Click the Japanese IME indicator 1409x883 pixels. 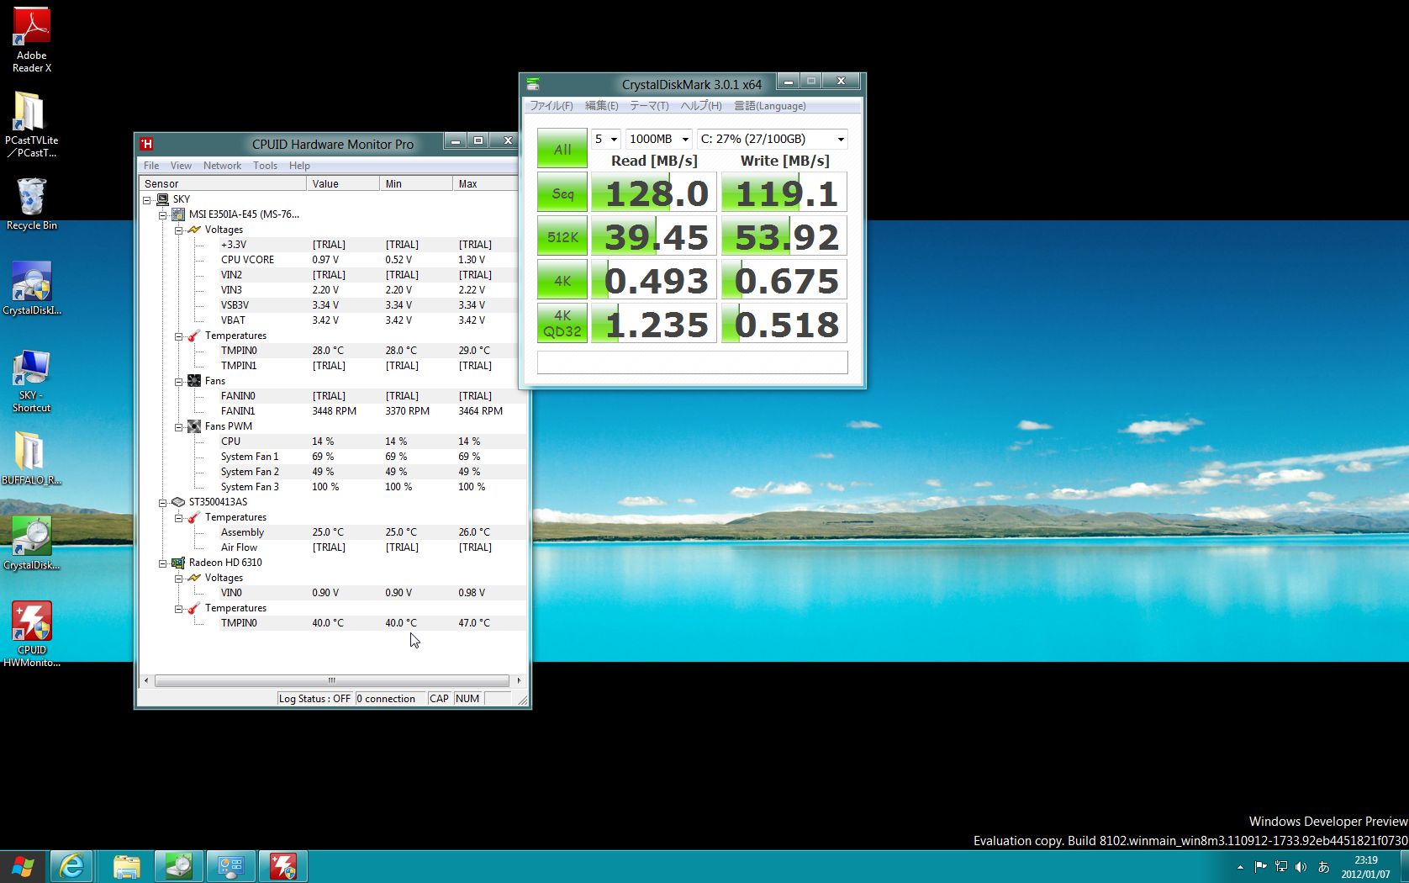click(1323, 867)
